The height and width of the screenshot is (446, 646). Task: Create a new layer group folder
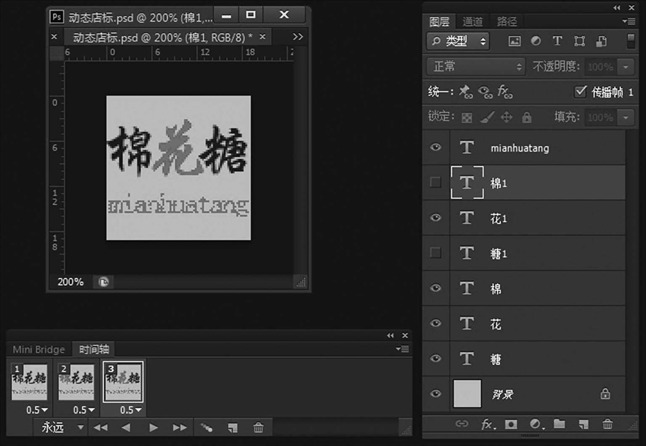point(559,424)
